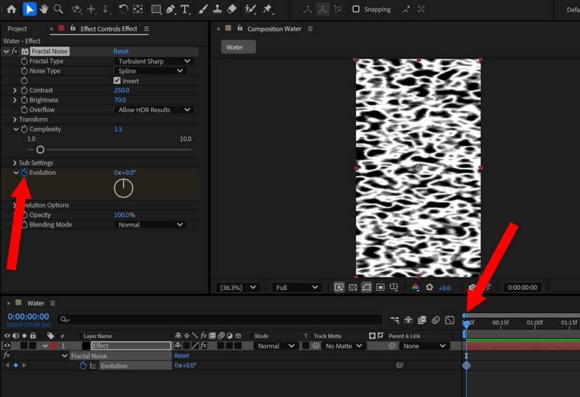The height and width of the screenshot is (397, 580).
Task: Toggle the Opacity stopwatch
Action: point(24,215)
